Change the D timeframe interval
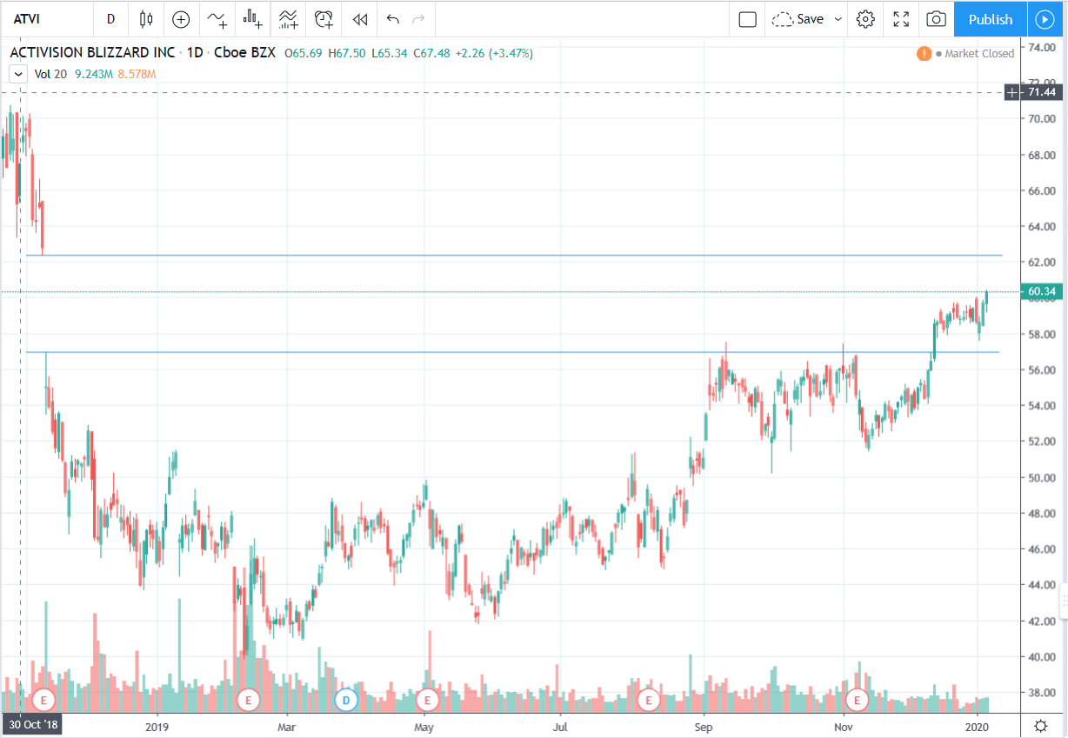 110,19
